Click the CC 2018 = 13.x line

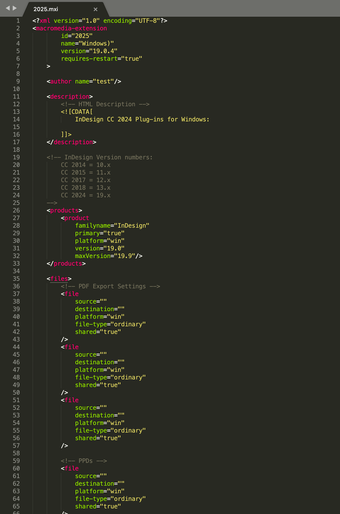[x=86, y=187]
